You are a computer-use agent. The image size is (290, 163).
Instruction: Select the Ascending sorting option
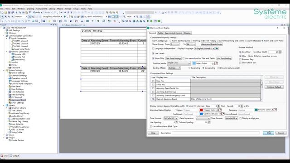pyautogui.click(x=189, y=68)
